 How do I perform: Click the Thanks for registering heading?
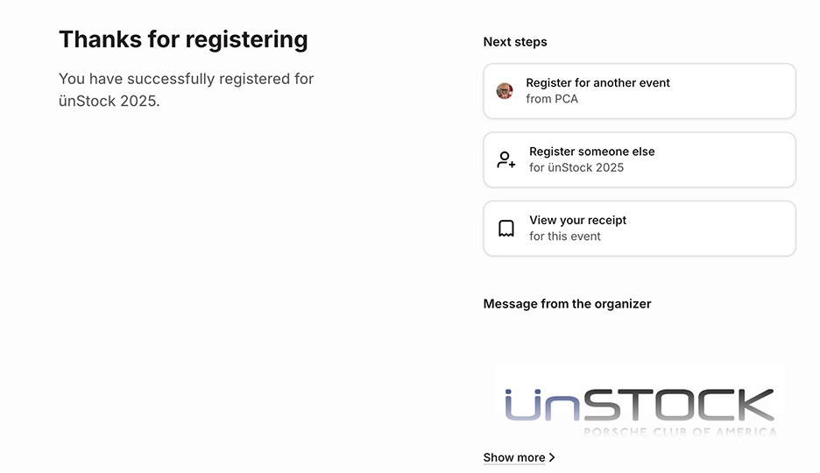[183, 39]
